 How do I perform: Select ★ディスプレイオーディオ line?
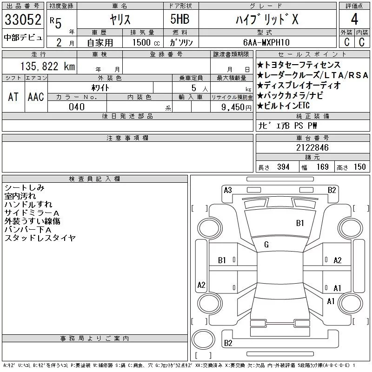click(299, 85)
